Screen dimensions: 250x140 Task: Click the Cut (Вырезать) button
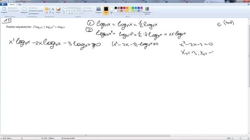click(12, 8)
